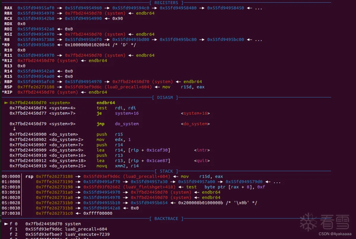
Task: Select the *R12 register label
Action: [7, 61]
